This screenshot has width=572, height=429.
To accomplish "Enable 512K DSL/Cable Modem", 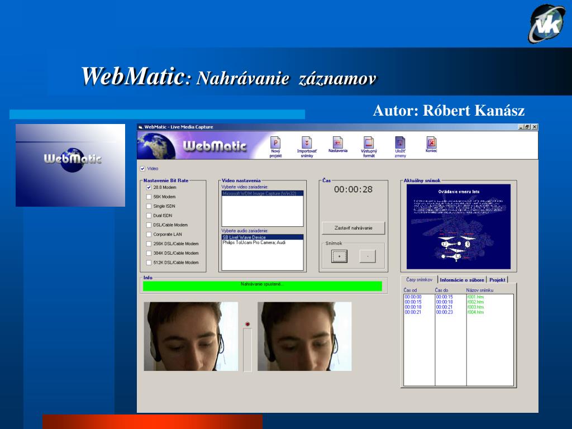I will click(149, 263).
